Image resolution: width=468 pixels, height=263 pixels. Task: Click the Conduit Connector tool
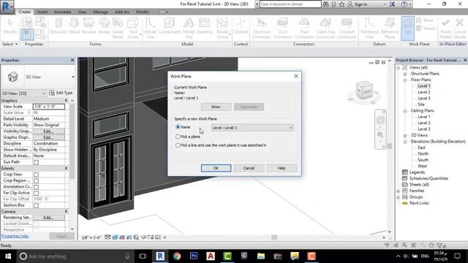coord(347,28)
